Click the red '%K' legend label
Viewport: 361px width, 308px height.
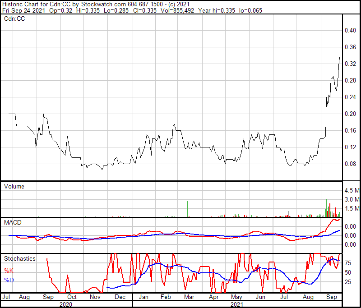click(9, 271)
